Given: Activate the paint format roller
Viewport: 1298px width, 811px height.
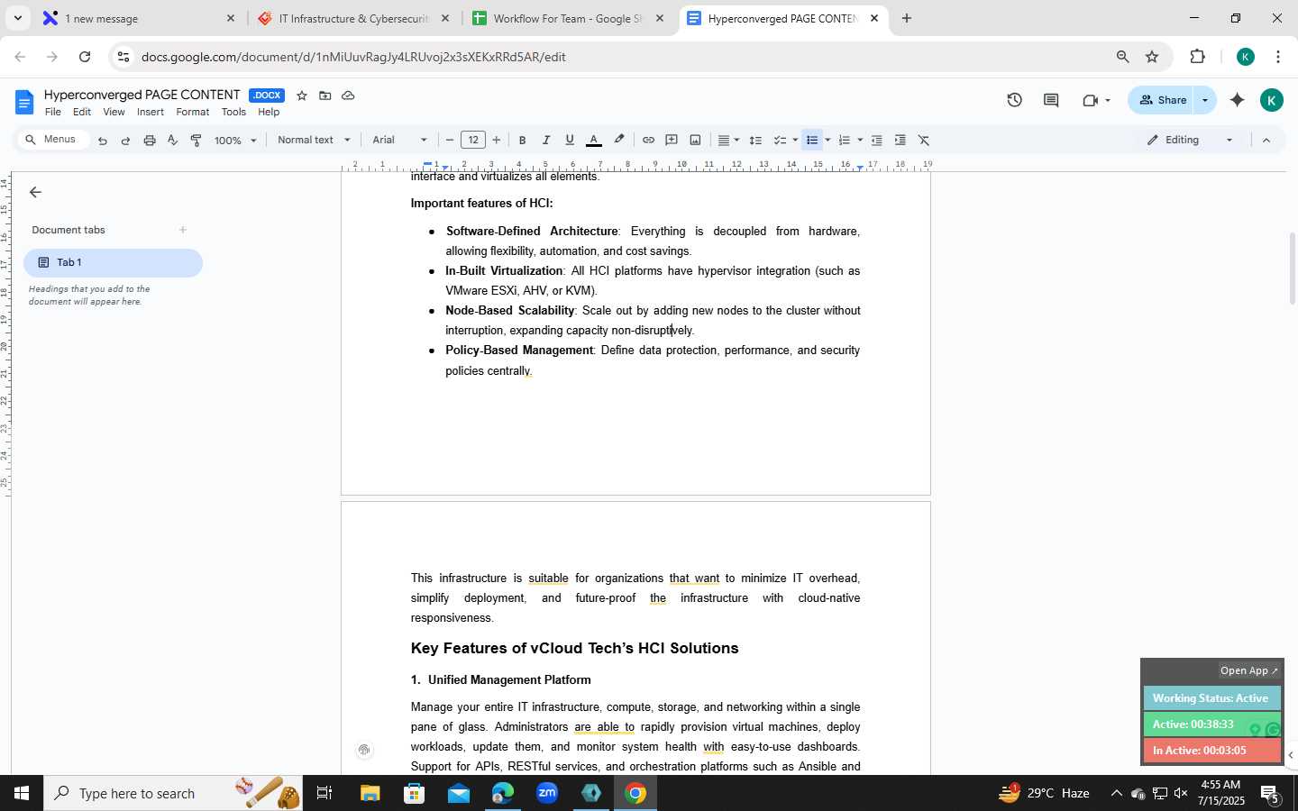Looking at the screenshot, I should click(196, 141).
